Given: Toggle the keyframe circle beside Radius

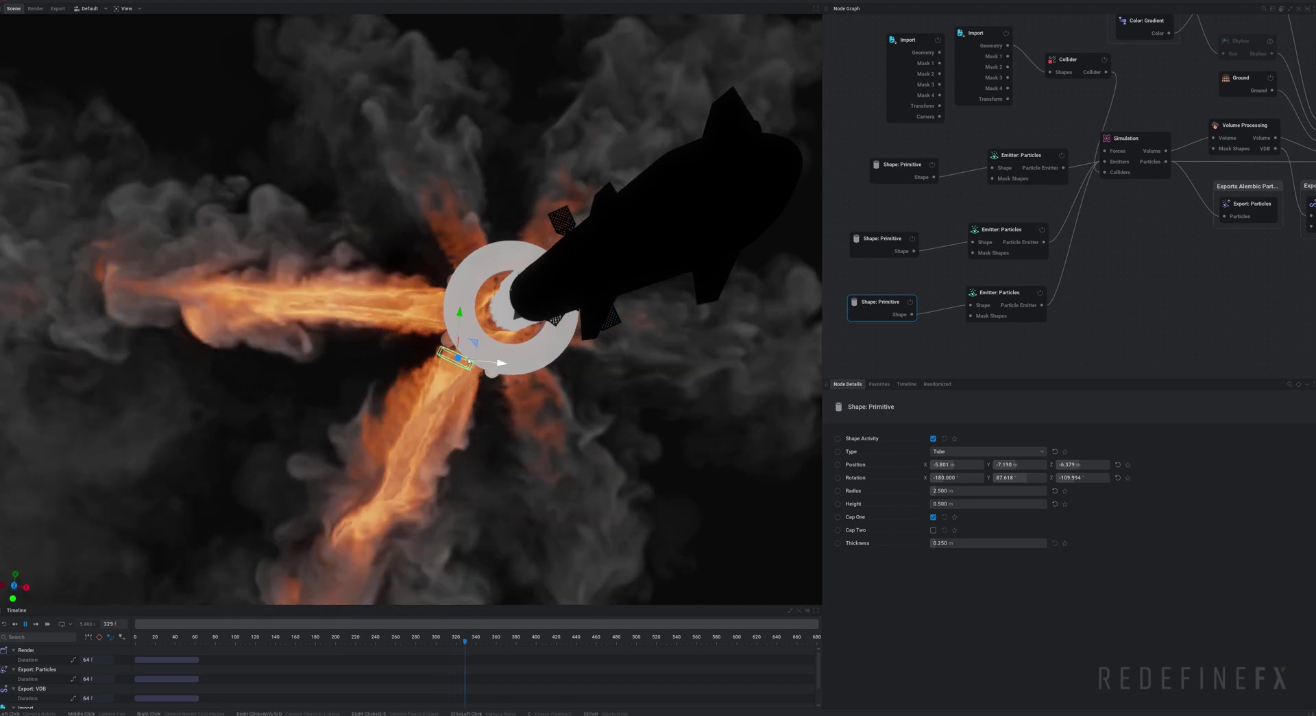Looking at the screenshot, I should coord(838,491).
